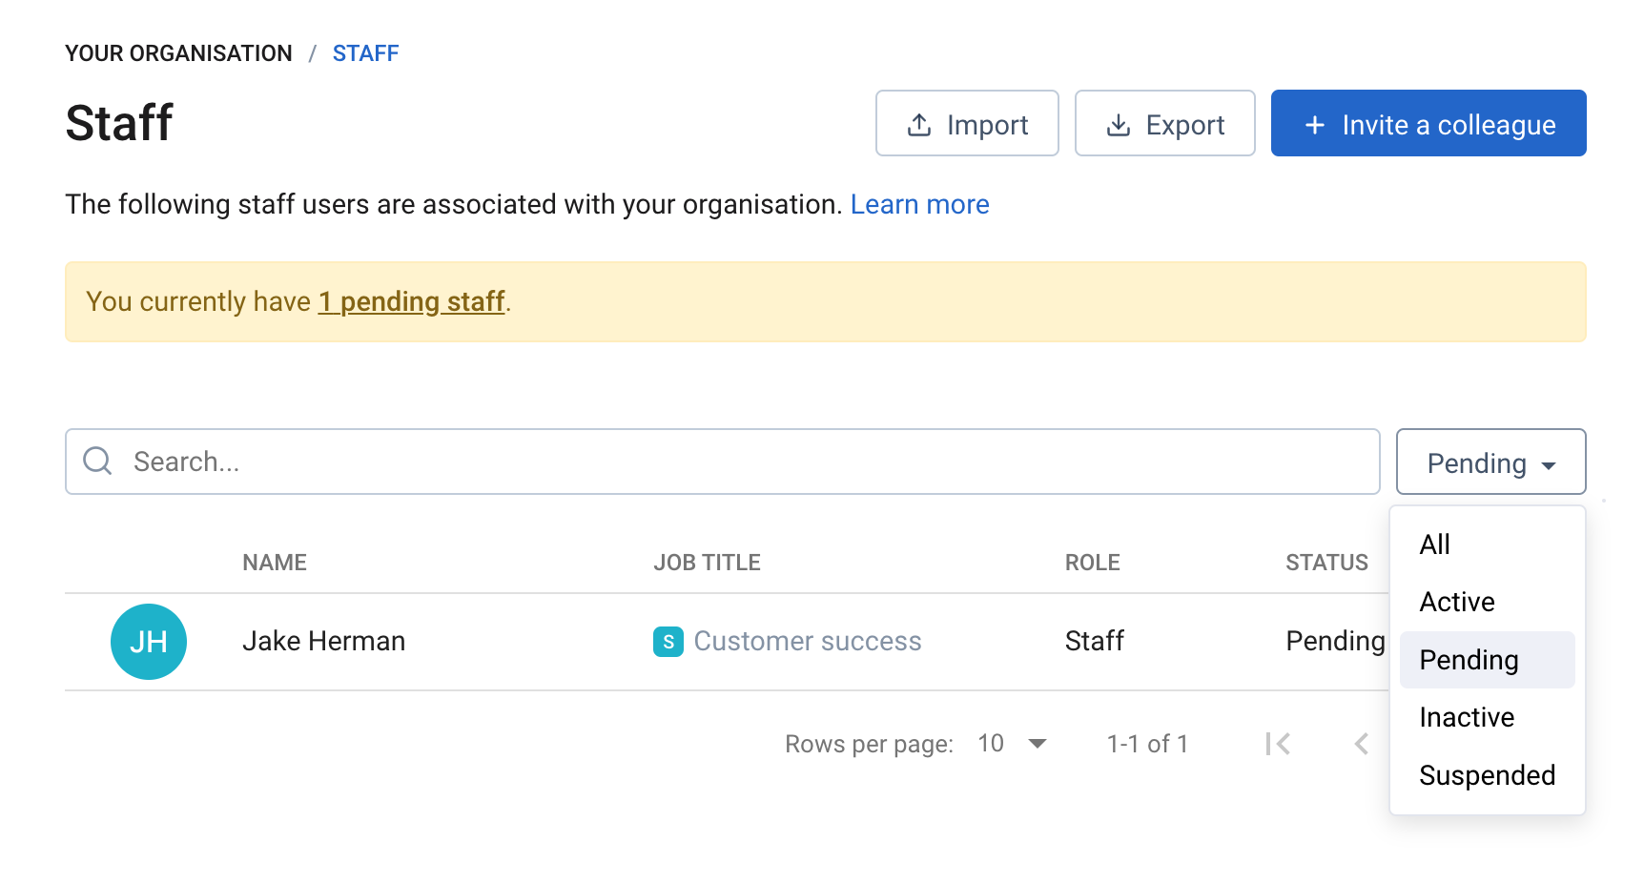
Task: Go to previous page chevron
Action: tap(1362, 744)
